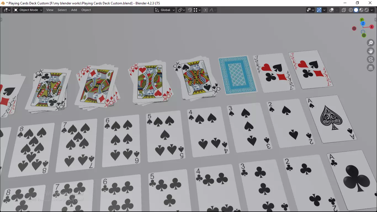Click the blue Z axis gizmo
Viewport: 377px width, 212px height.
point(363,23)
